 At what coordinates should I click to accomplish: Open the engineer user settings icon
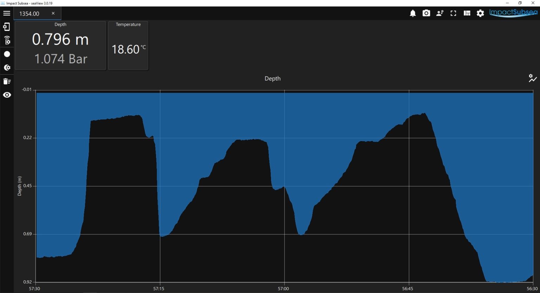[440, 13]
